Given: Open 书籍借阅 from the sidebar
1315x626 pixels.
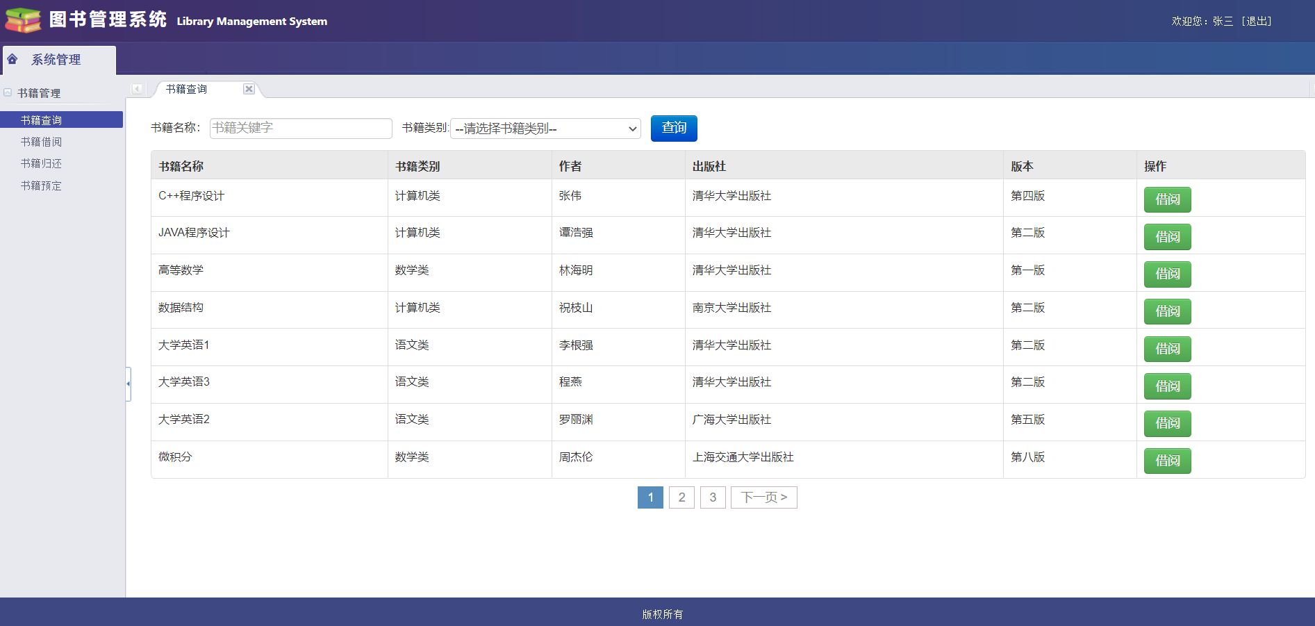Looking at the screenshot, I should click(x=40, y=141).
